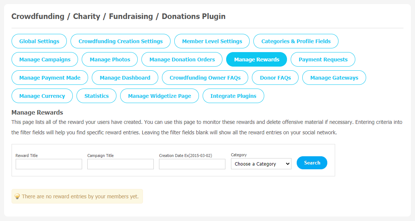Open Categories & Profile Fields tab
Screen dimensions: 415x221
click(296, 41)
